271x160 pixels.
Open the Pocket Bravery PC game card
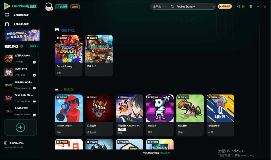(69, 55)
